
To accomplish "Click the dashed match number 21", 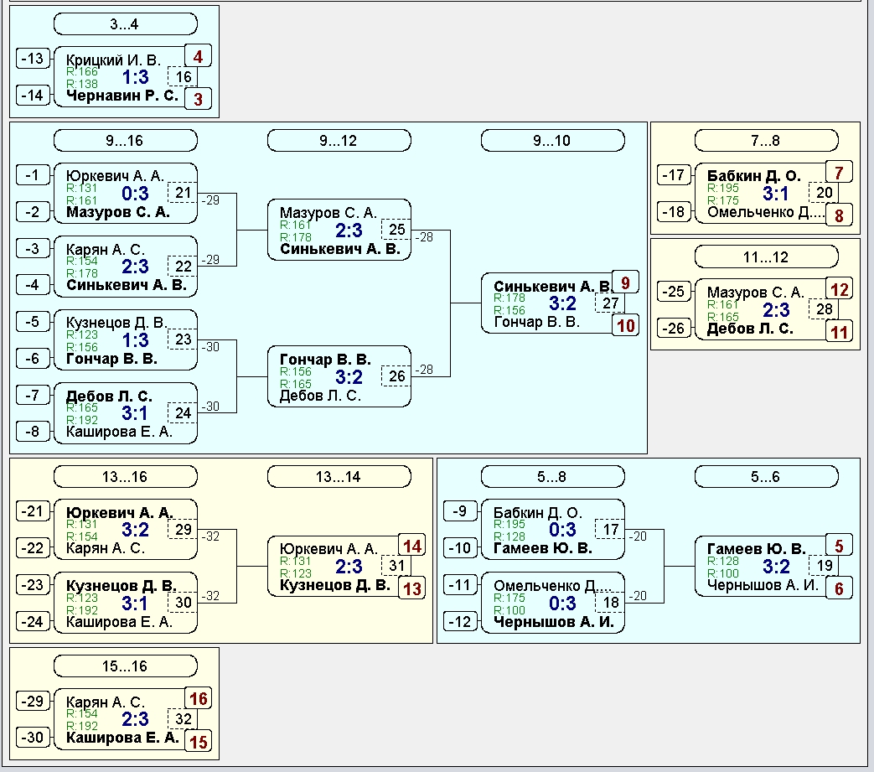I will [x=183, y=193].
